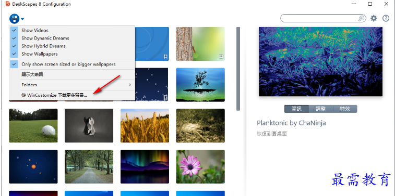Expand the dropdown arrow beside view button
Image resolution: width=395 pixels, height=196 pixels.
click(x=22, y=19)
